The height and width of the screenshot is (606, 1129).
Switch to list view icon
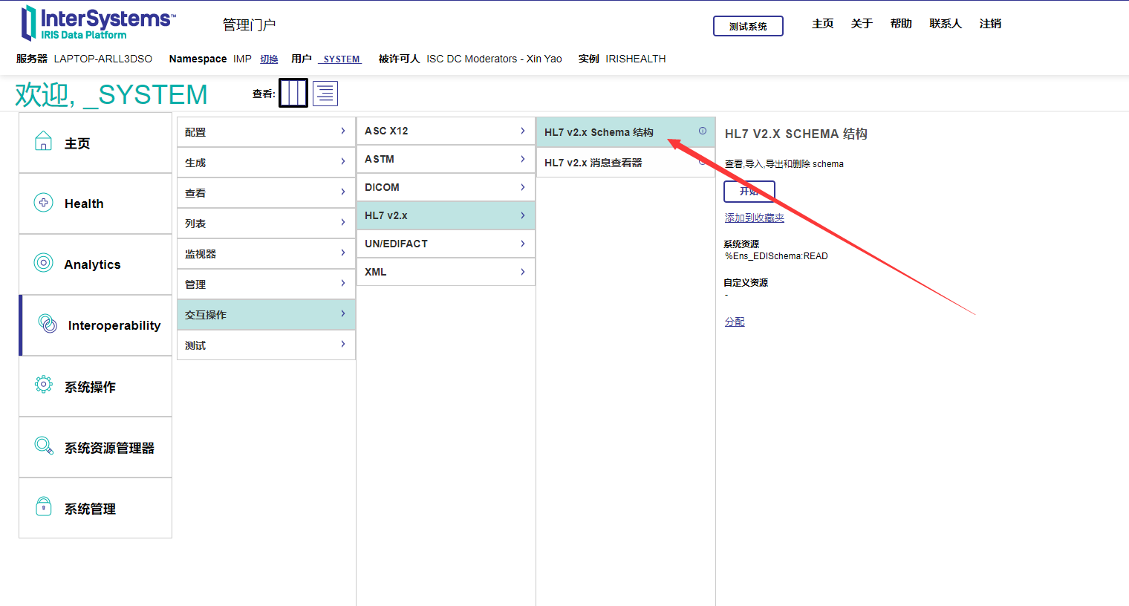[x=325, y=94]
